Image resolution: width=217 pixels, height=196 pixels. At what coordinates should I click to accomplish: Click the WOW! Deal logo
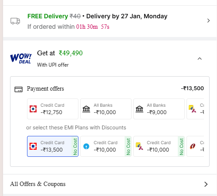click(x=21, y=58)
